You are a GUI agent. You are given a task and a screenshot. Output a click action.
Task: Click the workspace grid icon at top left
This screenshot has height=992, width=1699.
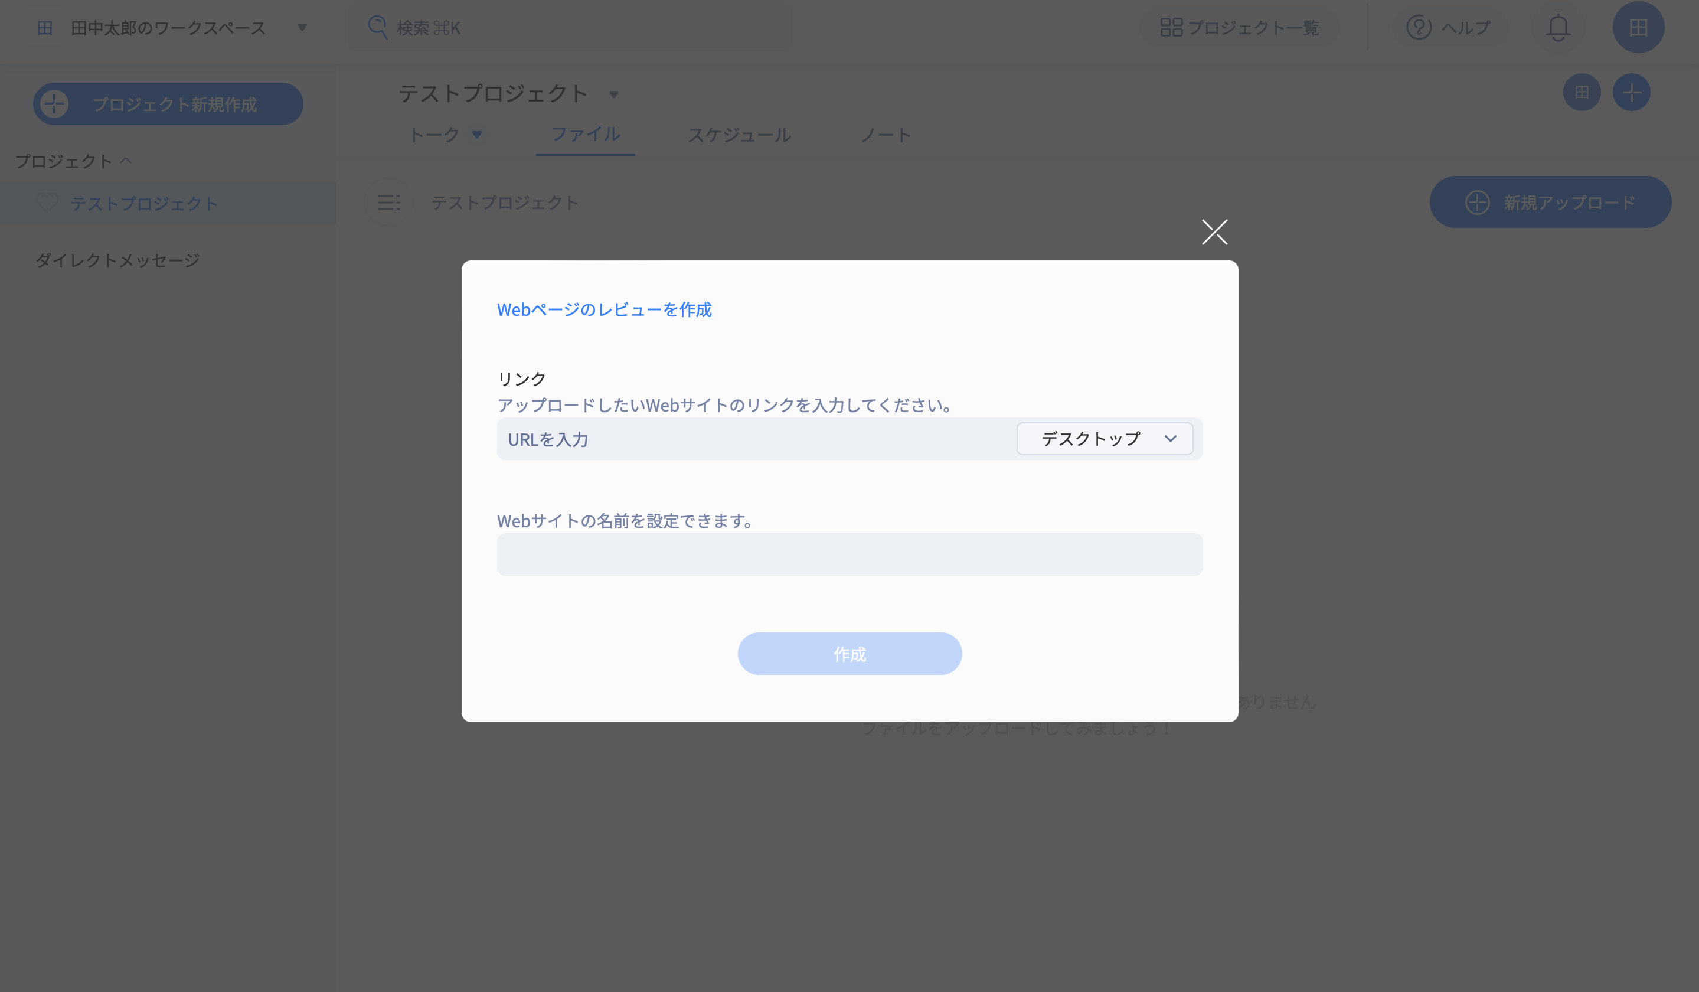click(44, 28)
